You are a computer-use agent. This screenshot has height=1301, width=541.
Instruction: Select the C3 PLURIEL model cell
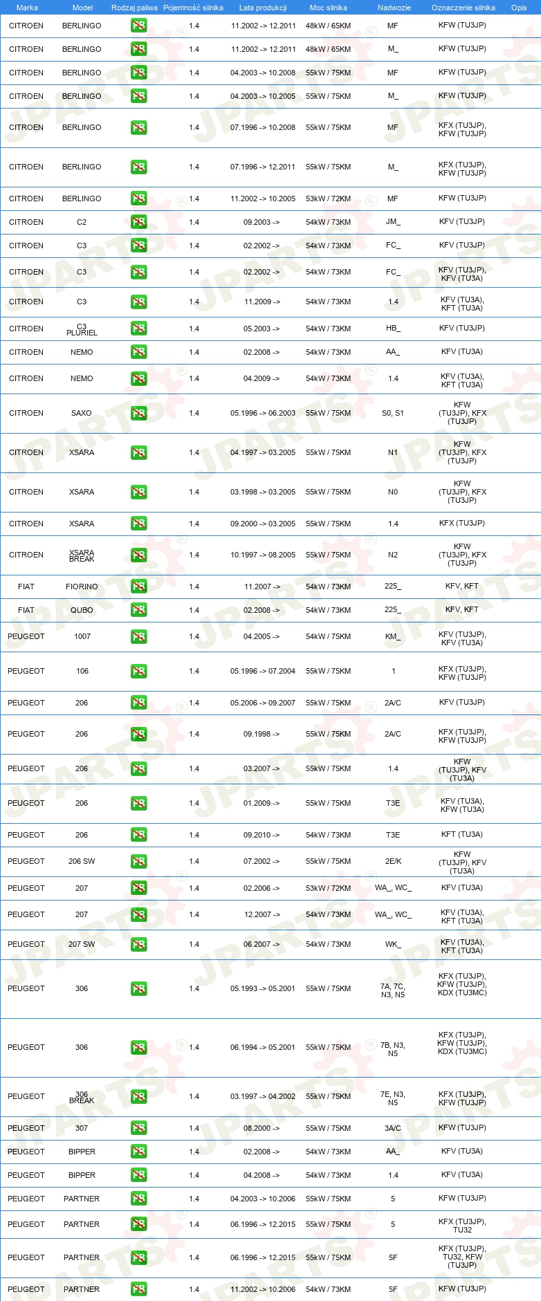coord(82,329)
